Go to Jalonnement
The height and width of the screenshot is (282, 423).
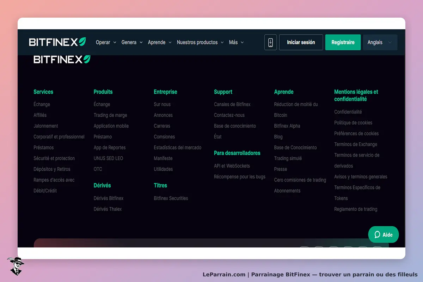(x=46, y=126)
